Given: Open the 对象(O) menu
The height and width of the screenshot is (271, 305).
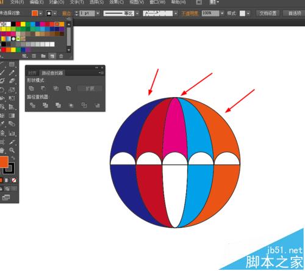Looking at the screenshot, I should pyautogui.click(x=57, y=2).
